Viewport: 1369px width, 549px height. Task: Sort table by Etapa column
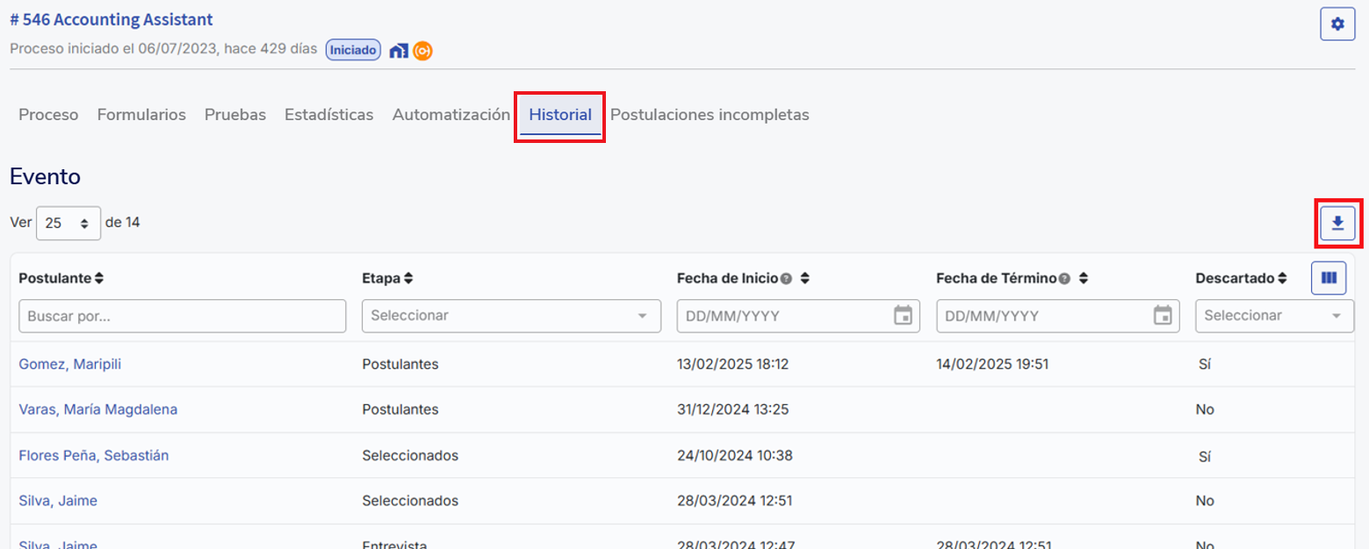click(408, 279)
